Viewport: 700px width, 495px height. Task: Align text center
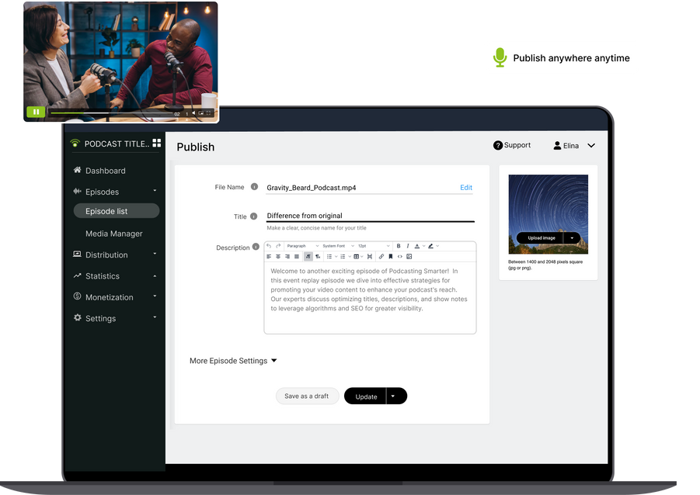(278, 256)
